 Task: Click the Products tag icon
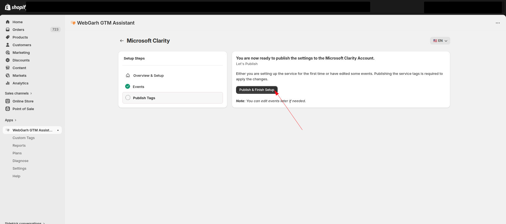tap(8, 37)
